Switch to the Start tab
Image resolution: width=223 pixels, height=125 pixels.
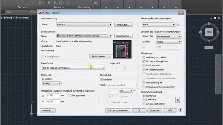9,12
